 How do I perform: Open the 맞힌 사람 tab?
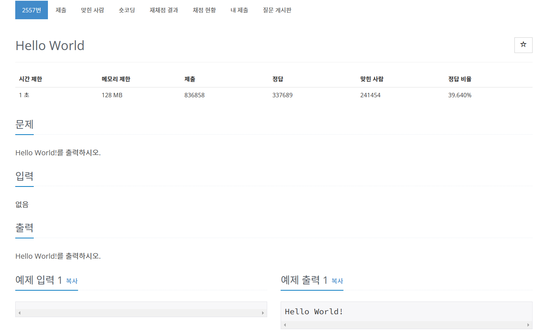tap(92, 10)
